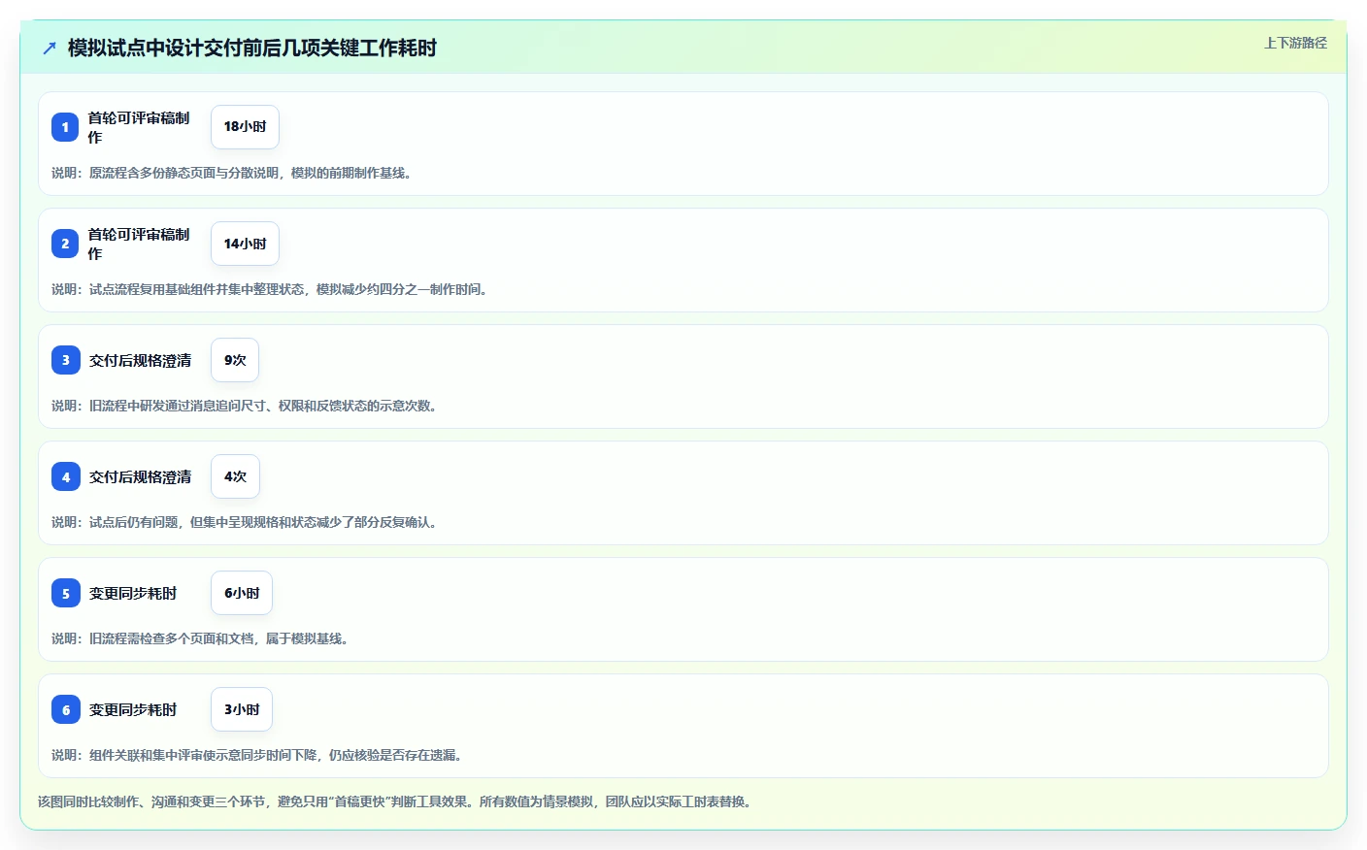Click 变更同步耗时 label in row 5

coord(133,593)
